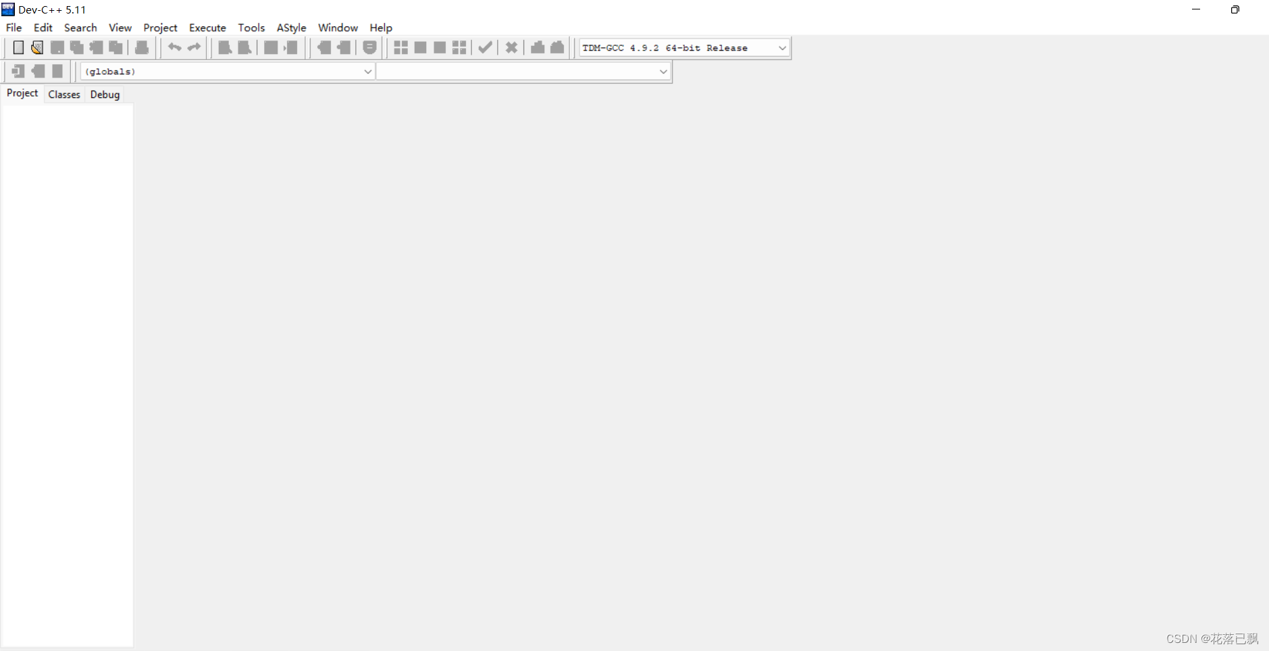Open the Project menu
This screenshot has width=1269, height=651.
click(160, 28)
